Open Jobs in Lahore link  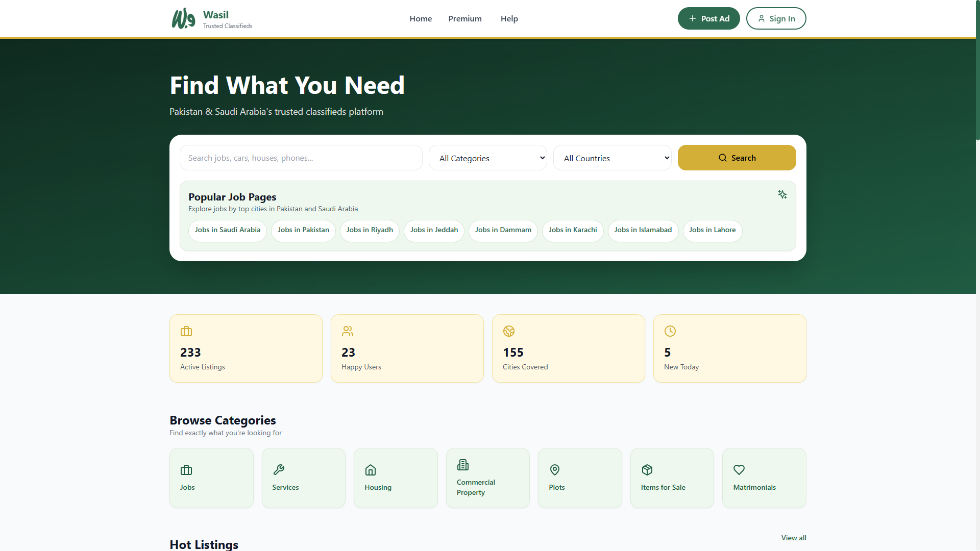point(713,231)
